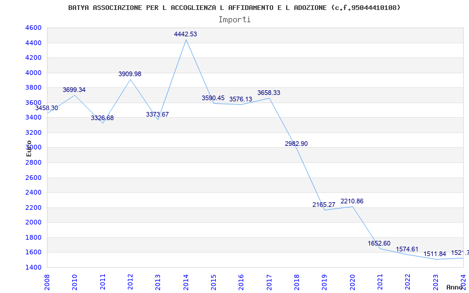
Task: Click the 3200 y-axis value
Action: (33, 132)
